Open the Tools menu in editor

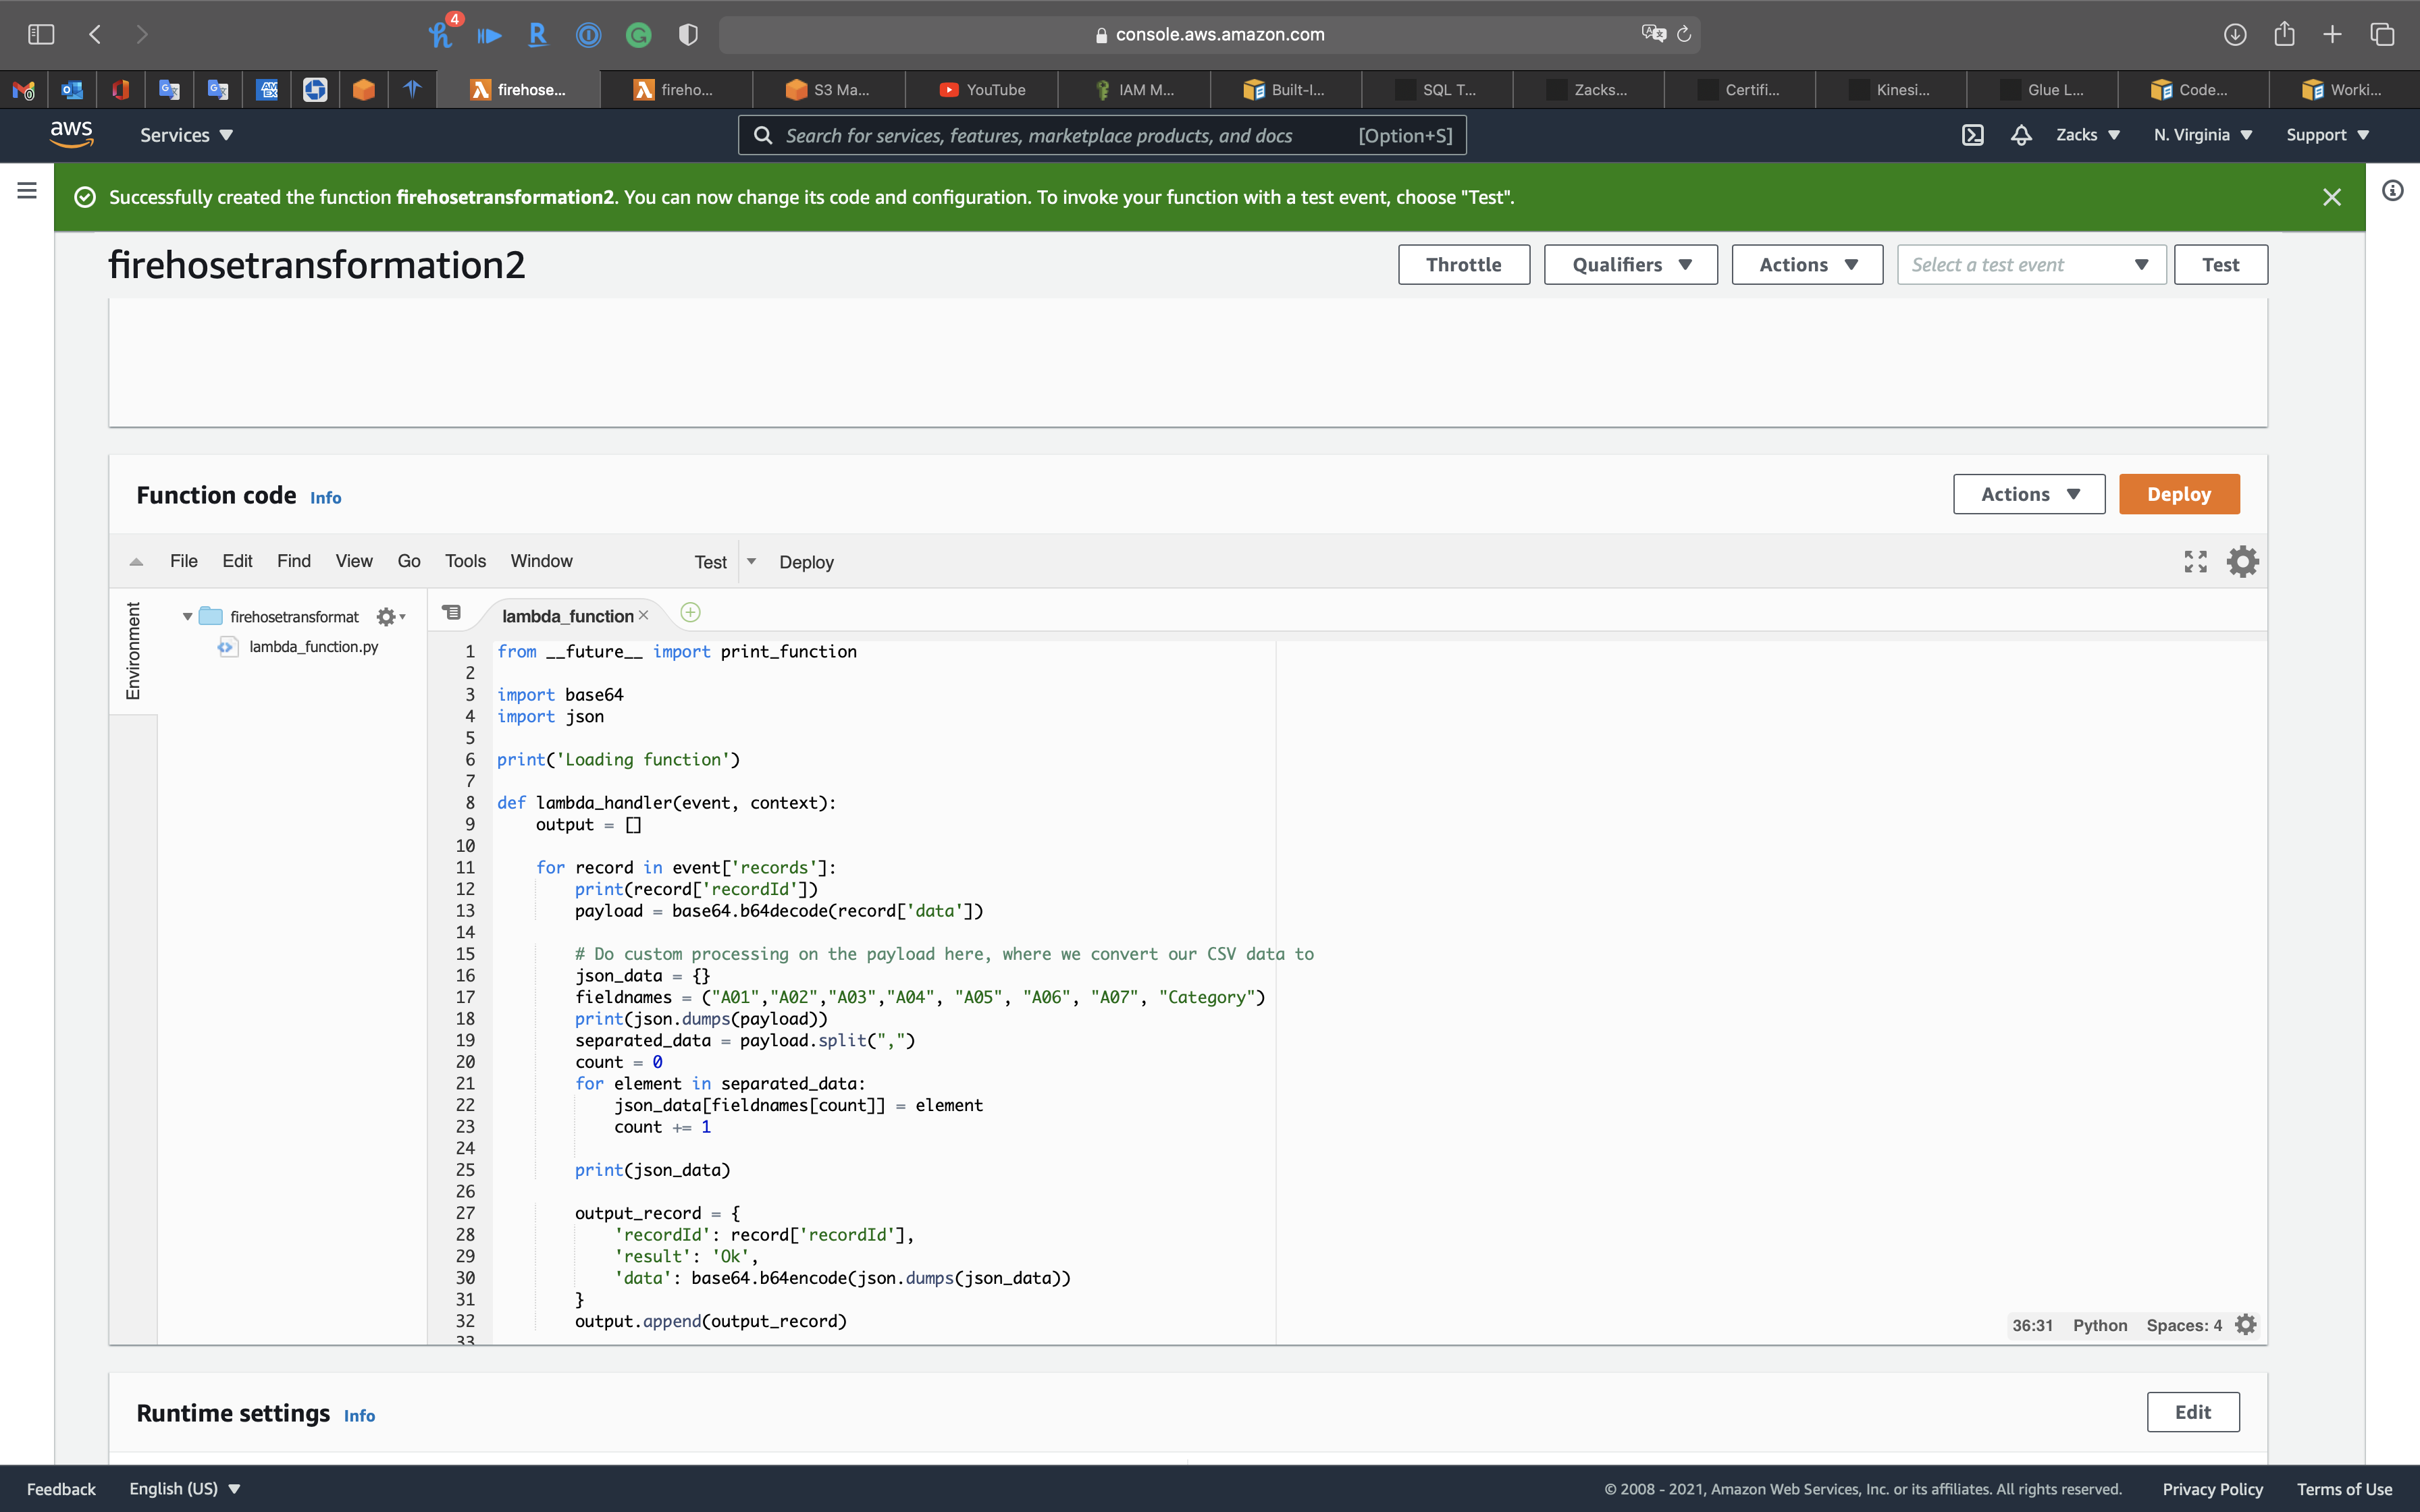tap(465, 561)
